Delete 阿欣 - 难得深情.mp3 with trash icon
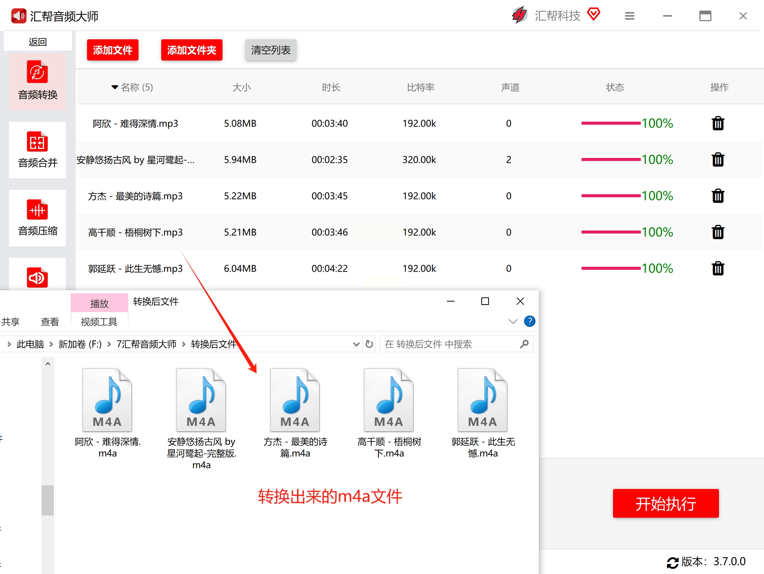764x574 pixels. pos(717,124)
